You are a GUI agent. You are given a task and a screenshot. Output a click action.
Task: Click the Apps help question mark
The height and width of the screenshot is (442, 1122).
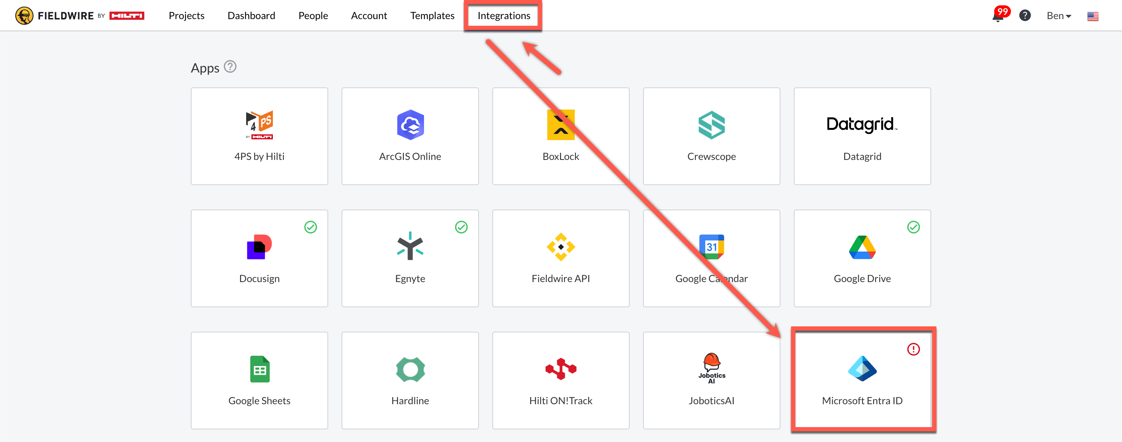pyautogui.click(x=230, y=67)
